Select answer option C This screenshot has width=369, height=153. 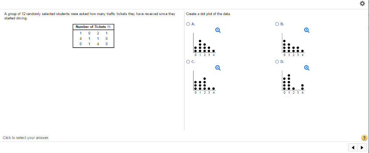pyautogui.click(x=188, y=62)
